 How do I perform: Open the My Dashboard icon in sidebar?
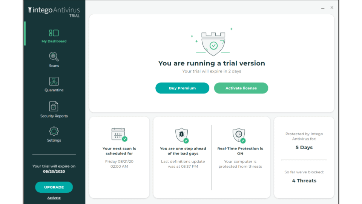point(54,33)
